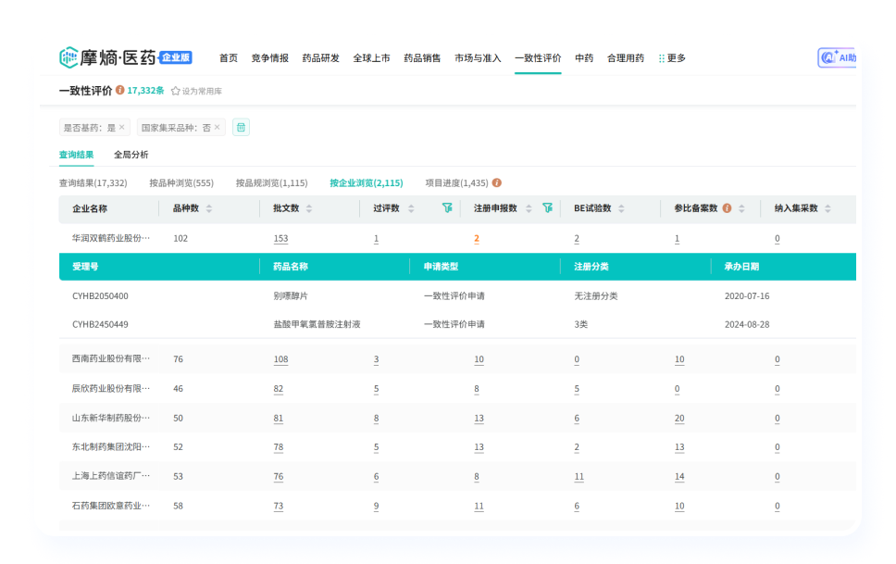The image size is (896, 564).
Task: Sort by 参比备案数 column
Action: click(x=741, y=208)
